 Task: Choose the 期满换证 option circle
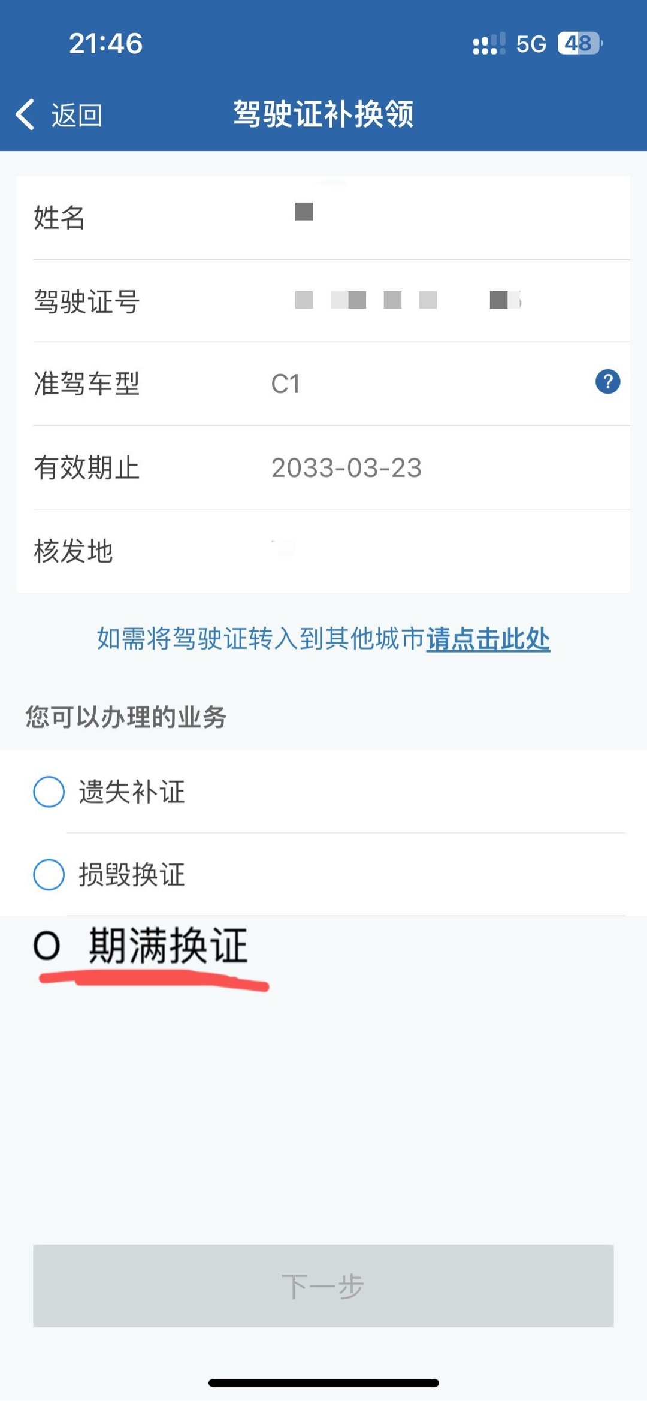click(x=47, y=946)
